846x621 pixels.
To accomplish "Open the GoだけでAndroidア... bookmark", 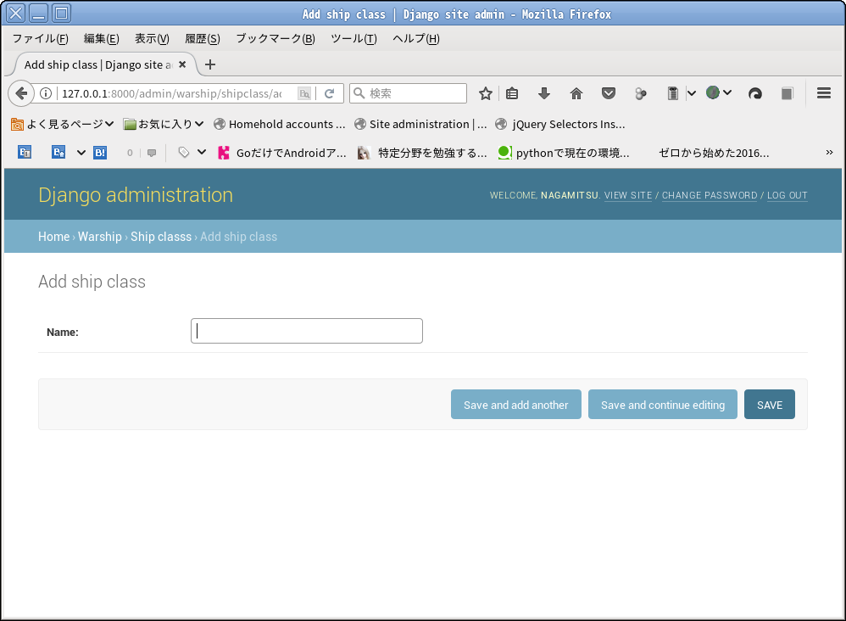I will [282, 153].
